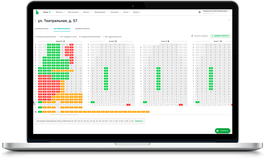
Task: Open the Оборудование dropdown menu
Action: [101, 12]
